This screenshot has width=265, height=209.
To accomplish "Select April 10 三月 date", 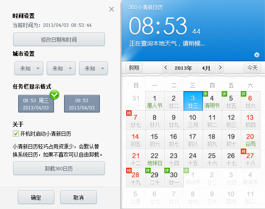I will pyautogui.click(x=193, y=120).
